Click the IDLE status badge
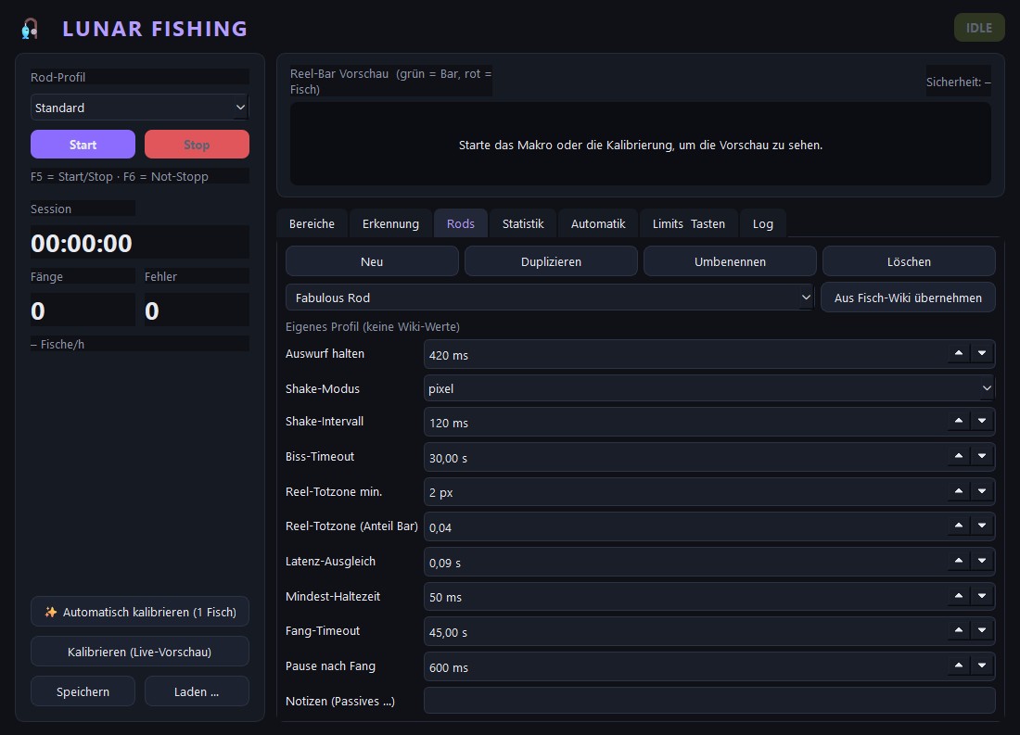The width and height of the screenshot is (1020, 735). [979, 28]
